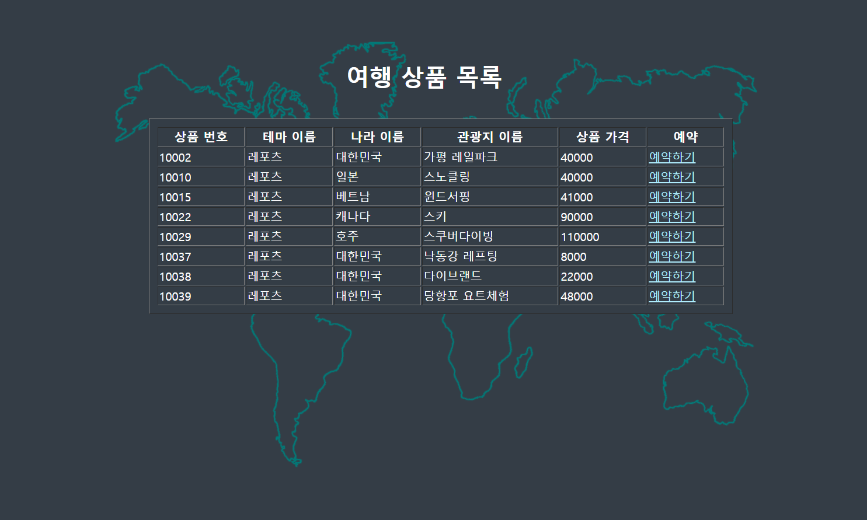Click country cell 베트남

coord(377,197)
